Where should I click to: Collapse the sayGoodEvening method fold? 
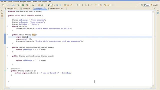[7, 56]
